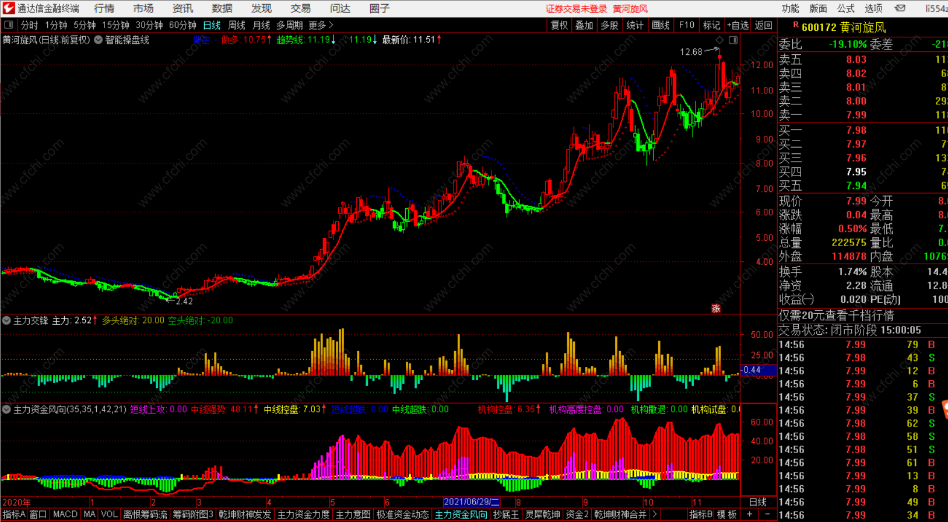The height and width of the screenshot is (522, 948).
Task: Select the 乾坤财神发发 indicator tab
Action: pos(245,514)
